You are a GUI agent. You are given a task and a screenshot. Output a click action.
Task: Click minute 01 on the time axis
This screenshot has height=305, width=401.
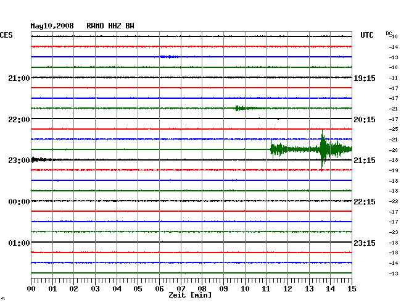tap(52, 289)
